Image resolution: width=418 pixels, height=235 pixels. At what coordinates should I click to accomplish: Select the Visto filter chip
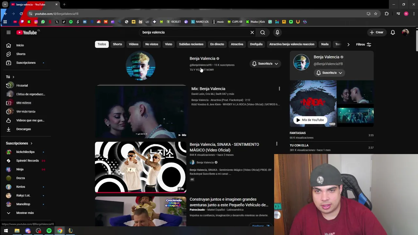pyautogui.click(x=169, y=44)
